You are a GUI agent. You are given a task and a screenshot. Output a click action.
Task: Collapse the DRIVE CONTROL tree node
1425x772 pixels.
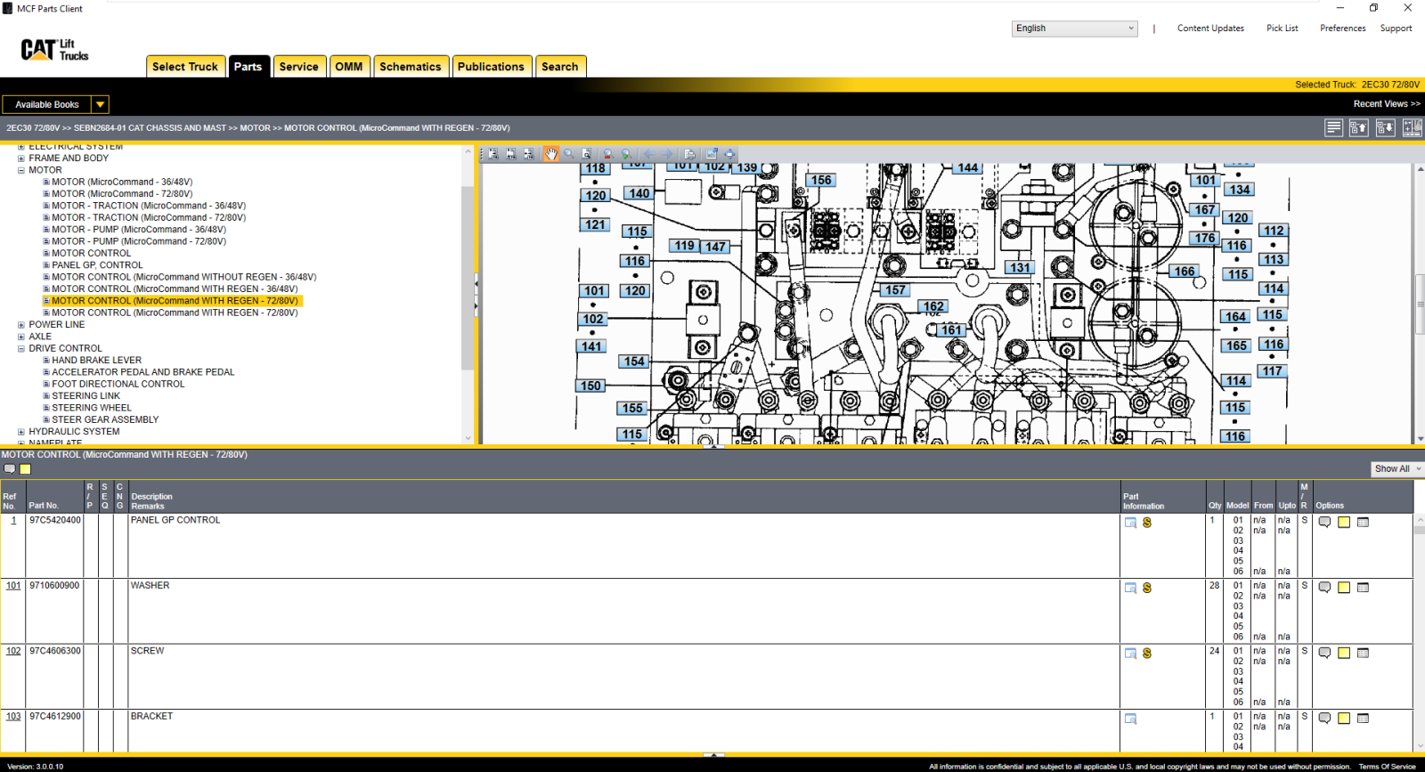coord(21,349)
